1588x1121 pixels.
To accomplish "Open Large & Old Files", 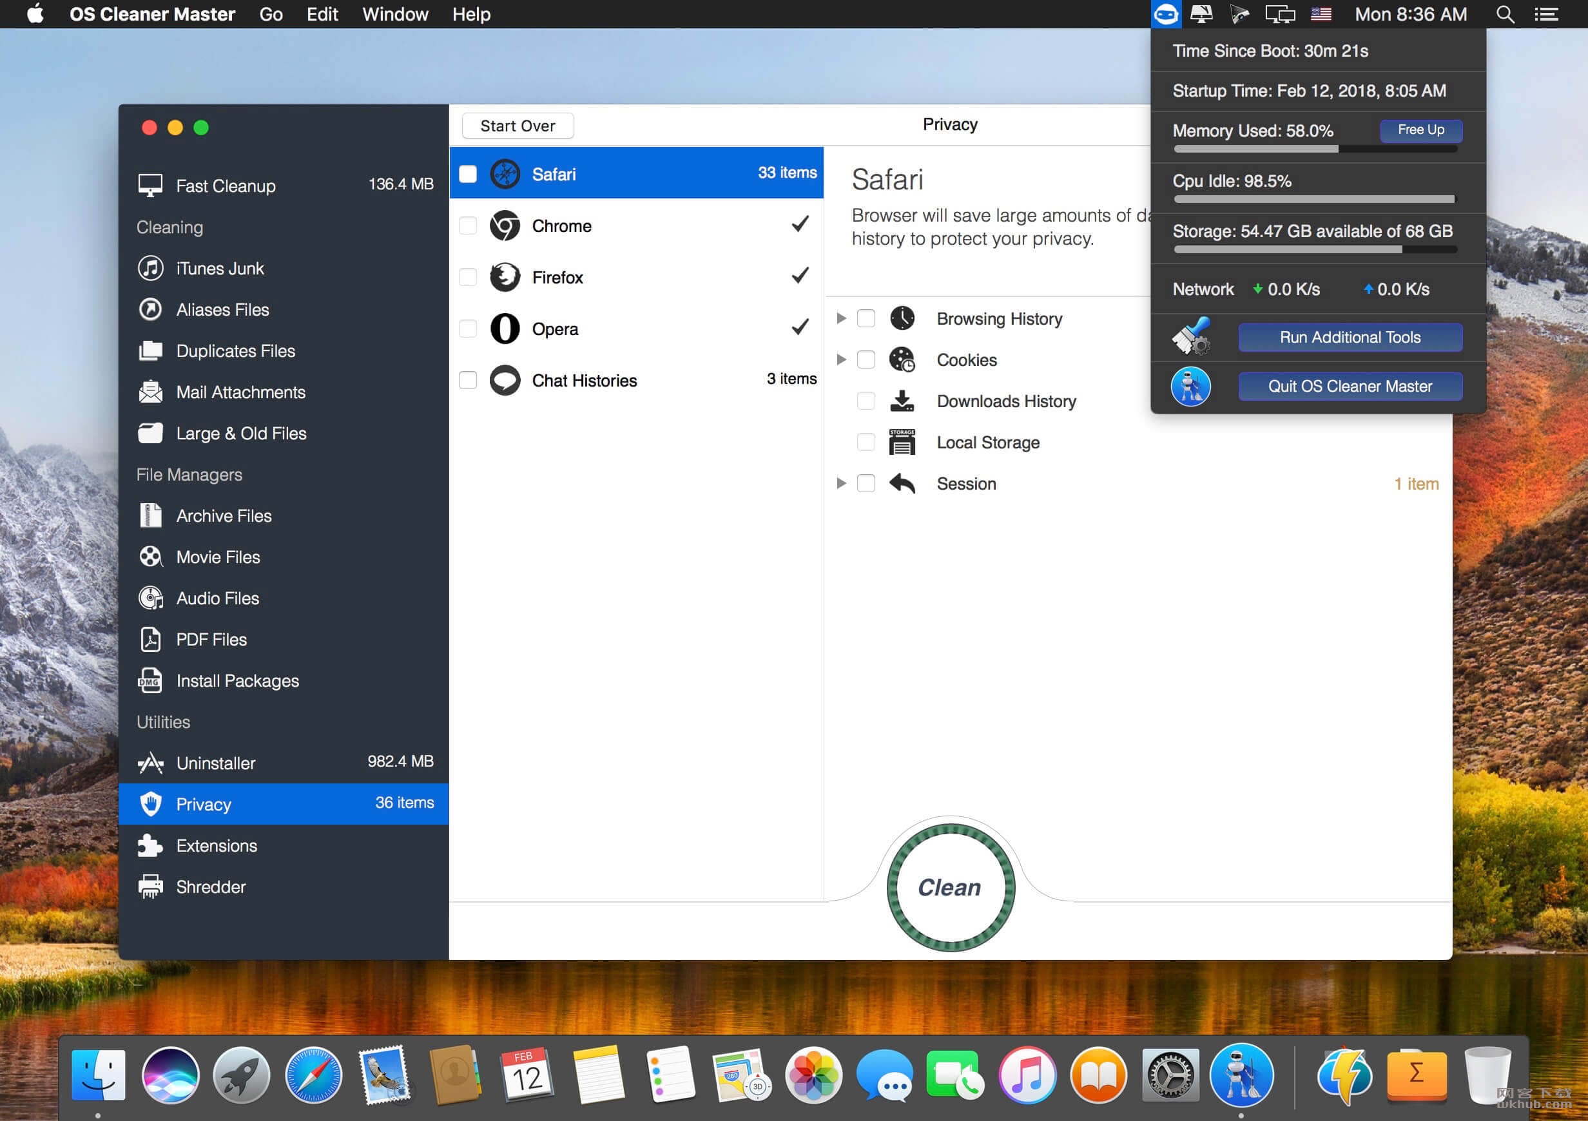I will (x=284, y=434).
